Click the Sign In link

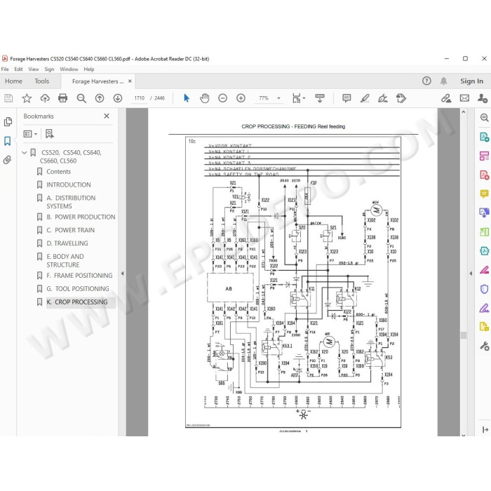coord(471,81)
